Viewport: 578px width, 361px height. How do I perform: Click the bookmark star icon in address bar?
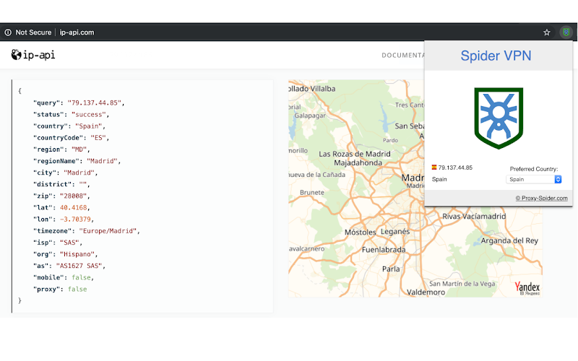point(547,32)
